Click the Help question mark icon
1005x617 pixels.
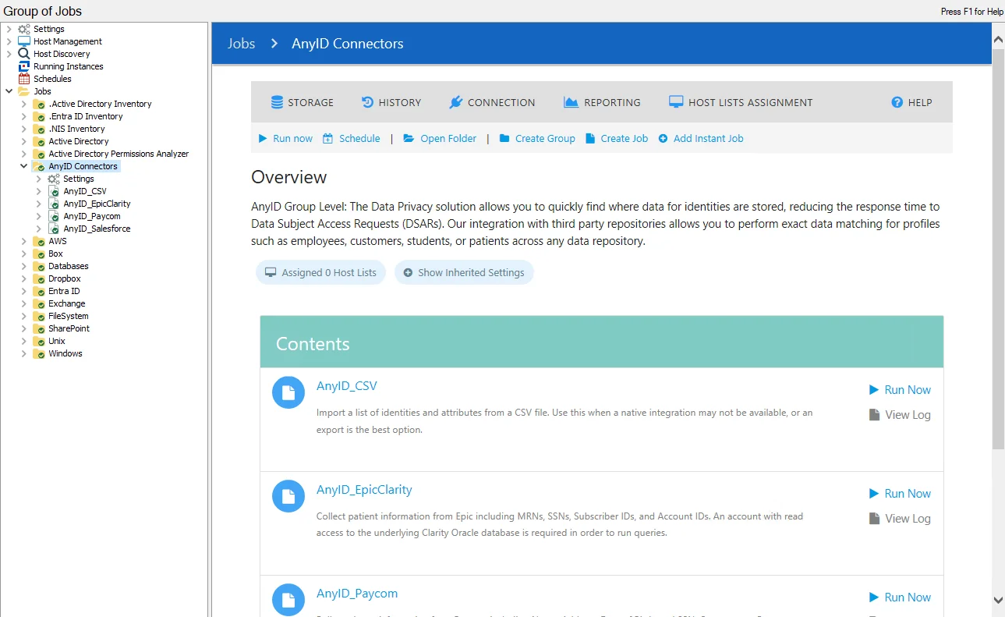[897, 102]
